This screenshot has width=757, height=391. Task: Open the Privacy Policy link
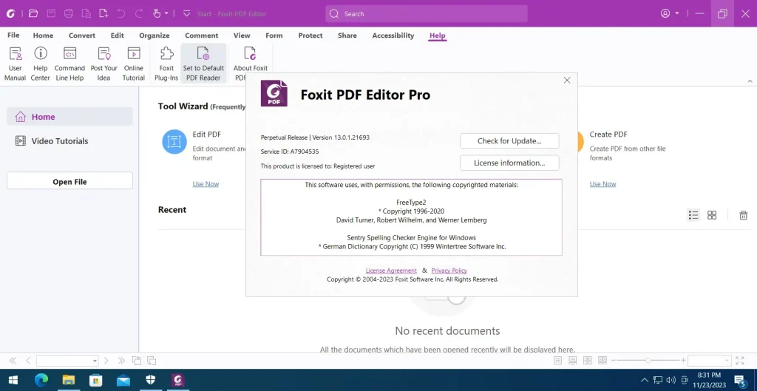tap(449, 271)
